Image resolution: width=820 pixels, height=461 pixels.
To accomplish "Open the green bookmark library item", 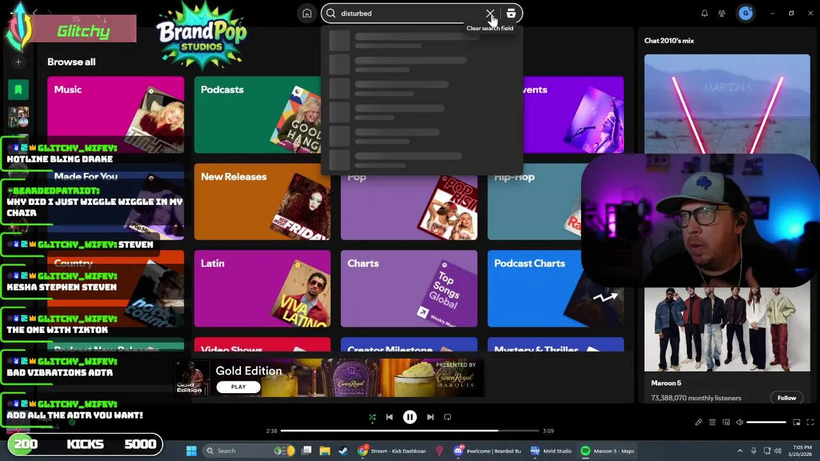I will tap(19, 90).
